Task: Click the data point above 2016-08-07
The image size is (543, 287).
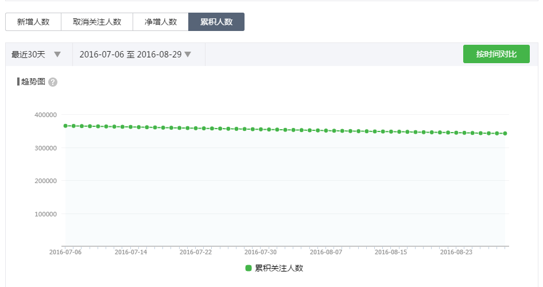Action: click(x=325, y=130)
